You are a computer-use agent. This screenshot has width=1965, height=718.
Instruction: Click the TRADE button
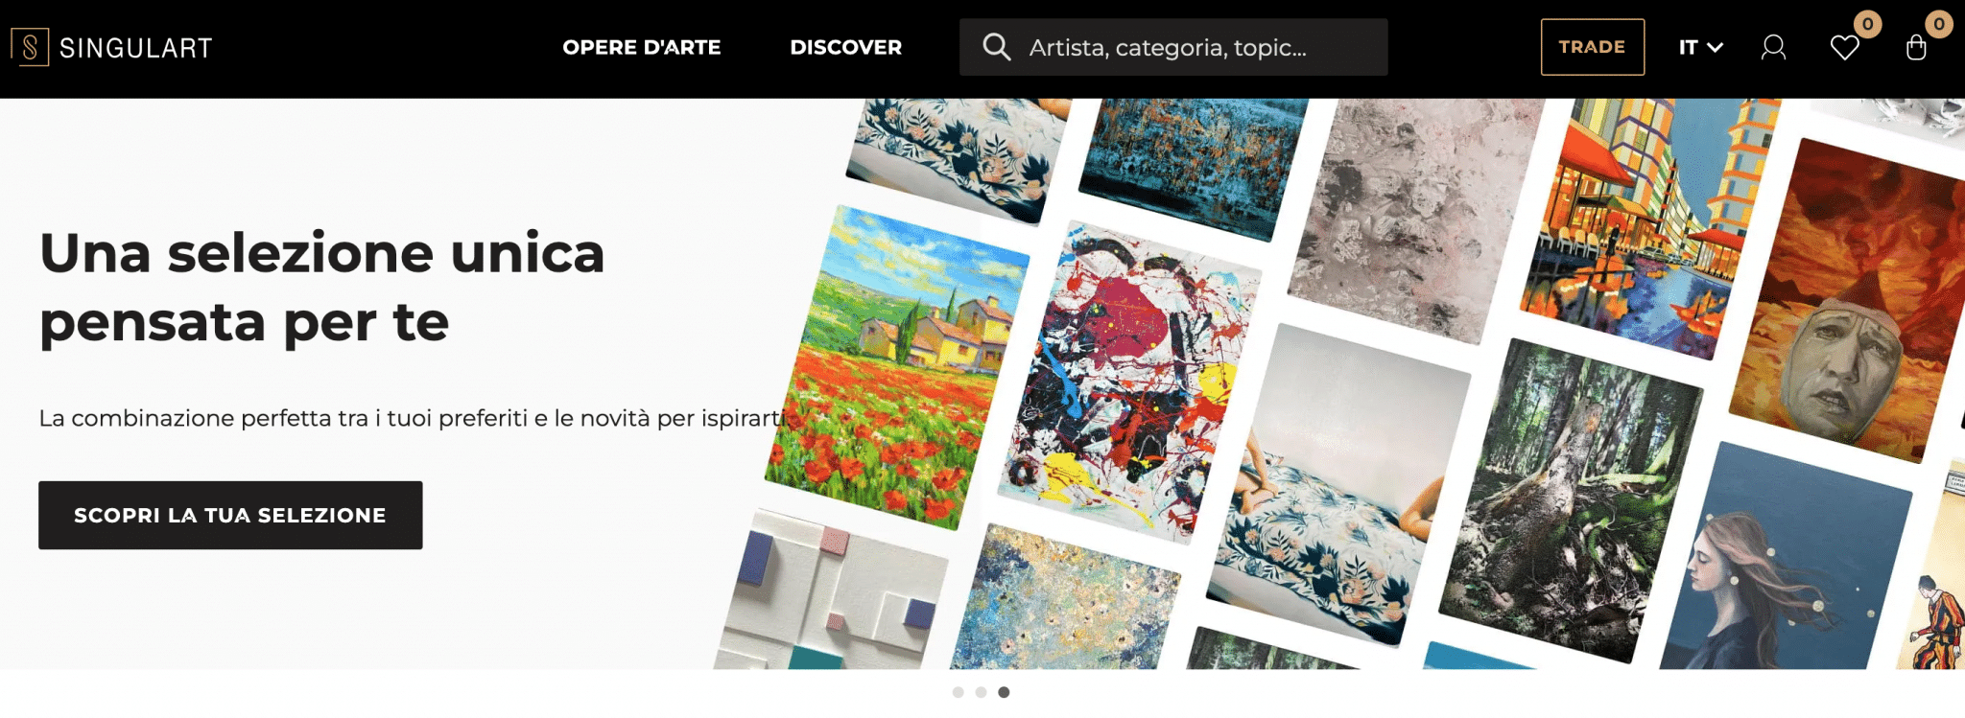tap(1592, 47)
